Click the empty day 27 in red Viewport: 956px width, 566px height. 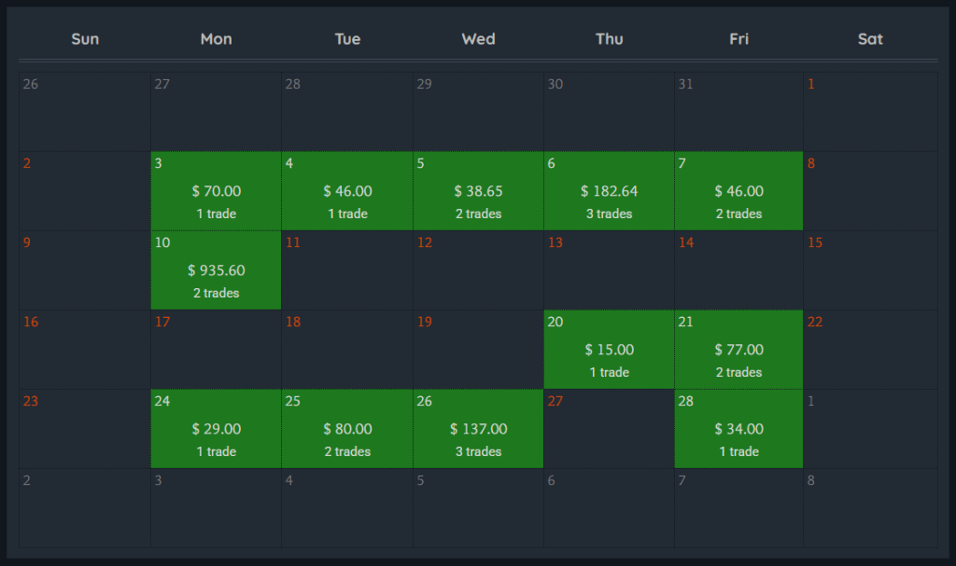609,429
